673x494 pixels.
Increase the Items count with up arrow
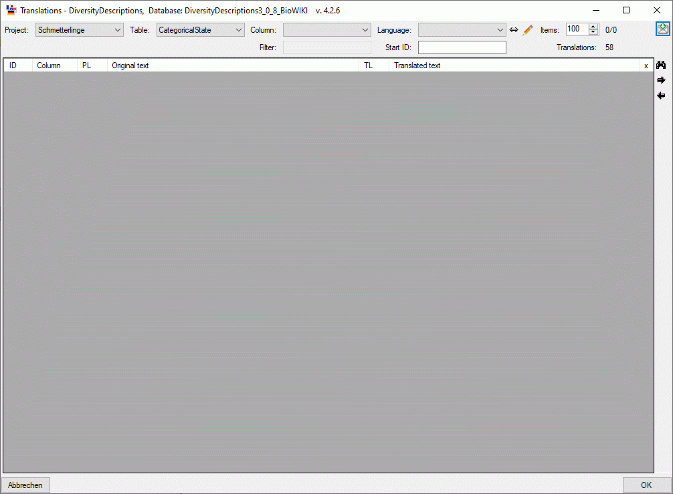[593, 27]
